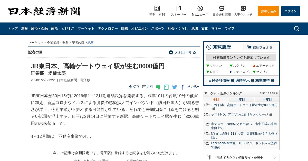Open ranking article ヤマトHD、アマゾンに届けたメッセージ
308x161 pixels.
pyautogui.click(x=239, y=114)
